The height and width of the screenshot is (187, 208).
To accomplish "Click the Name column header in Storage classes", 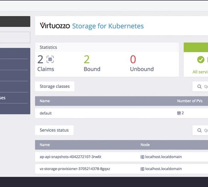I will pyautogui.click(x=45, y=101).
